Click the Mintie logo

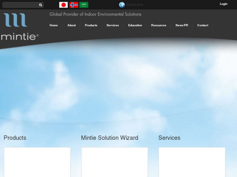[20, 27]
